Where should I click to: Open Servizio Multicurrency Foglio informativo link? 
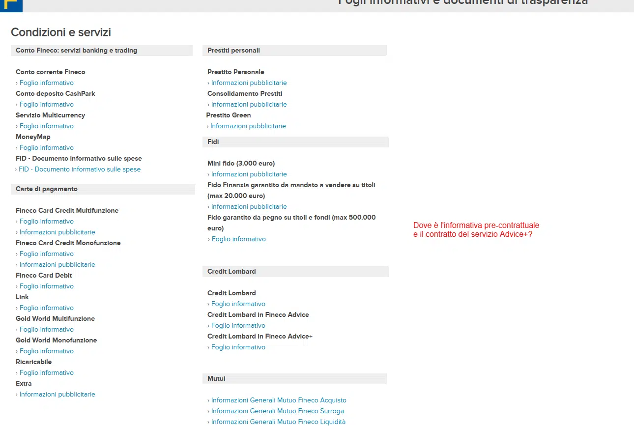tap(46, 126)
